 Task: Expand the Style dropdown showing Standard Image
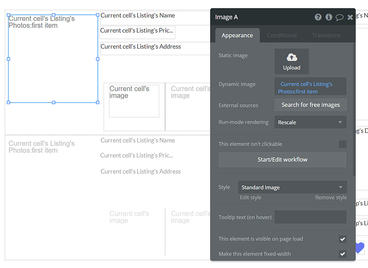coord(292,187)
